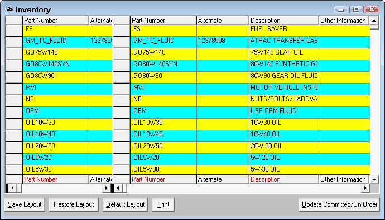
Task: Click right pane horizontal scroll left arrow
Action: 118,188
